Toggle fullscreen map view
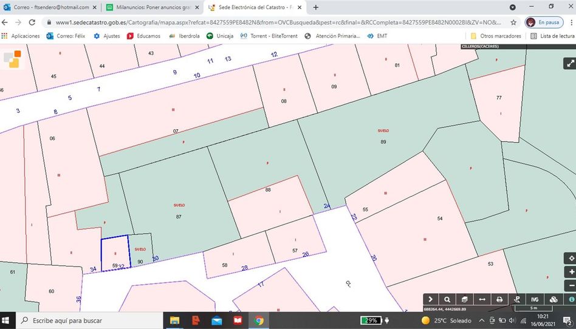576x329 pixels. click(x=570, y=63)
